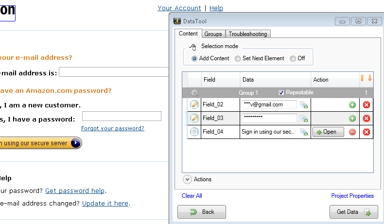Click the Field_02 email data field
This screenshot has width=384, height=224.
coord(269,104)
